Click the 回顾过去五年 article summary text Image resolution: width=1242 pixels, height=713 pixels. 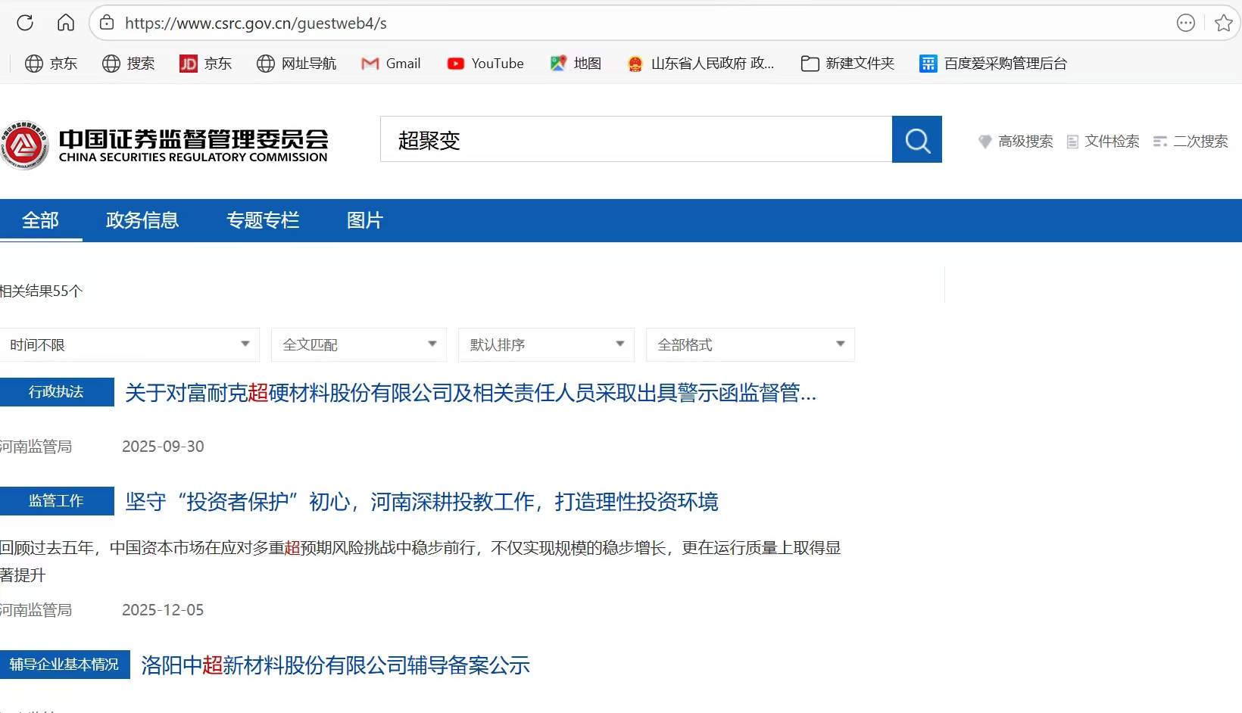[x=420, y=561]
